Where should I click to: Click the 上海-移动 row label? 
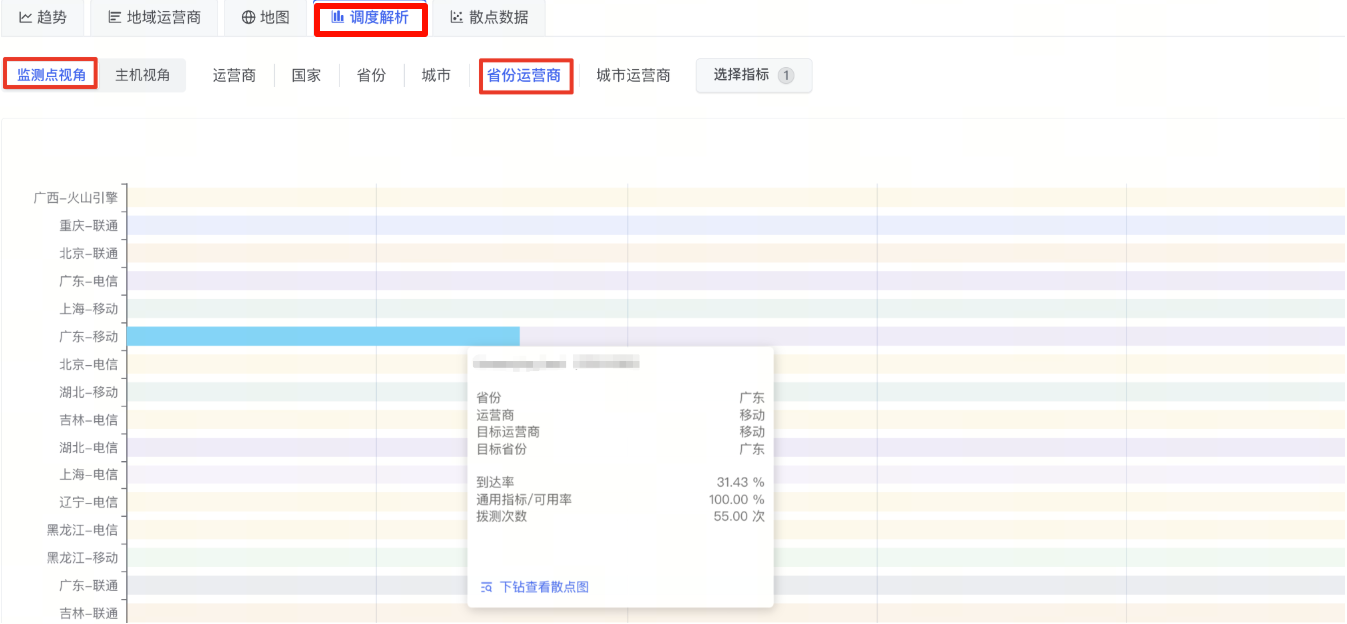tap(88, 309)
